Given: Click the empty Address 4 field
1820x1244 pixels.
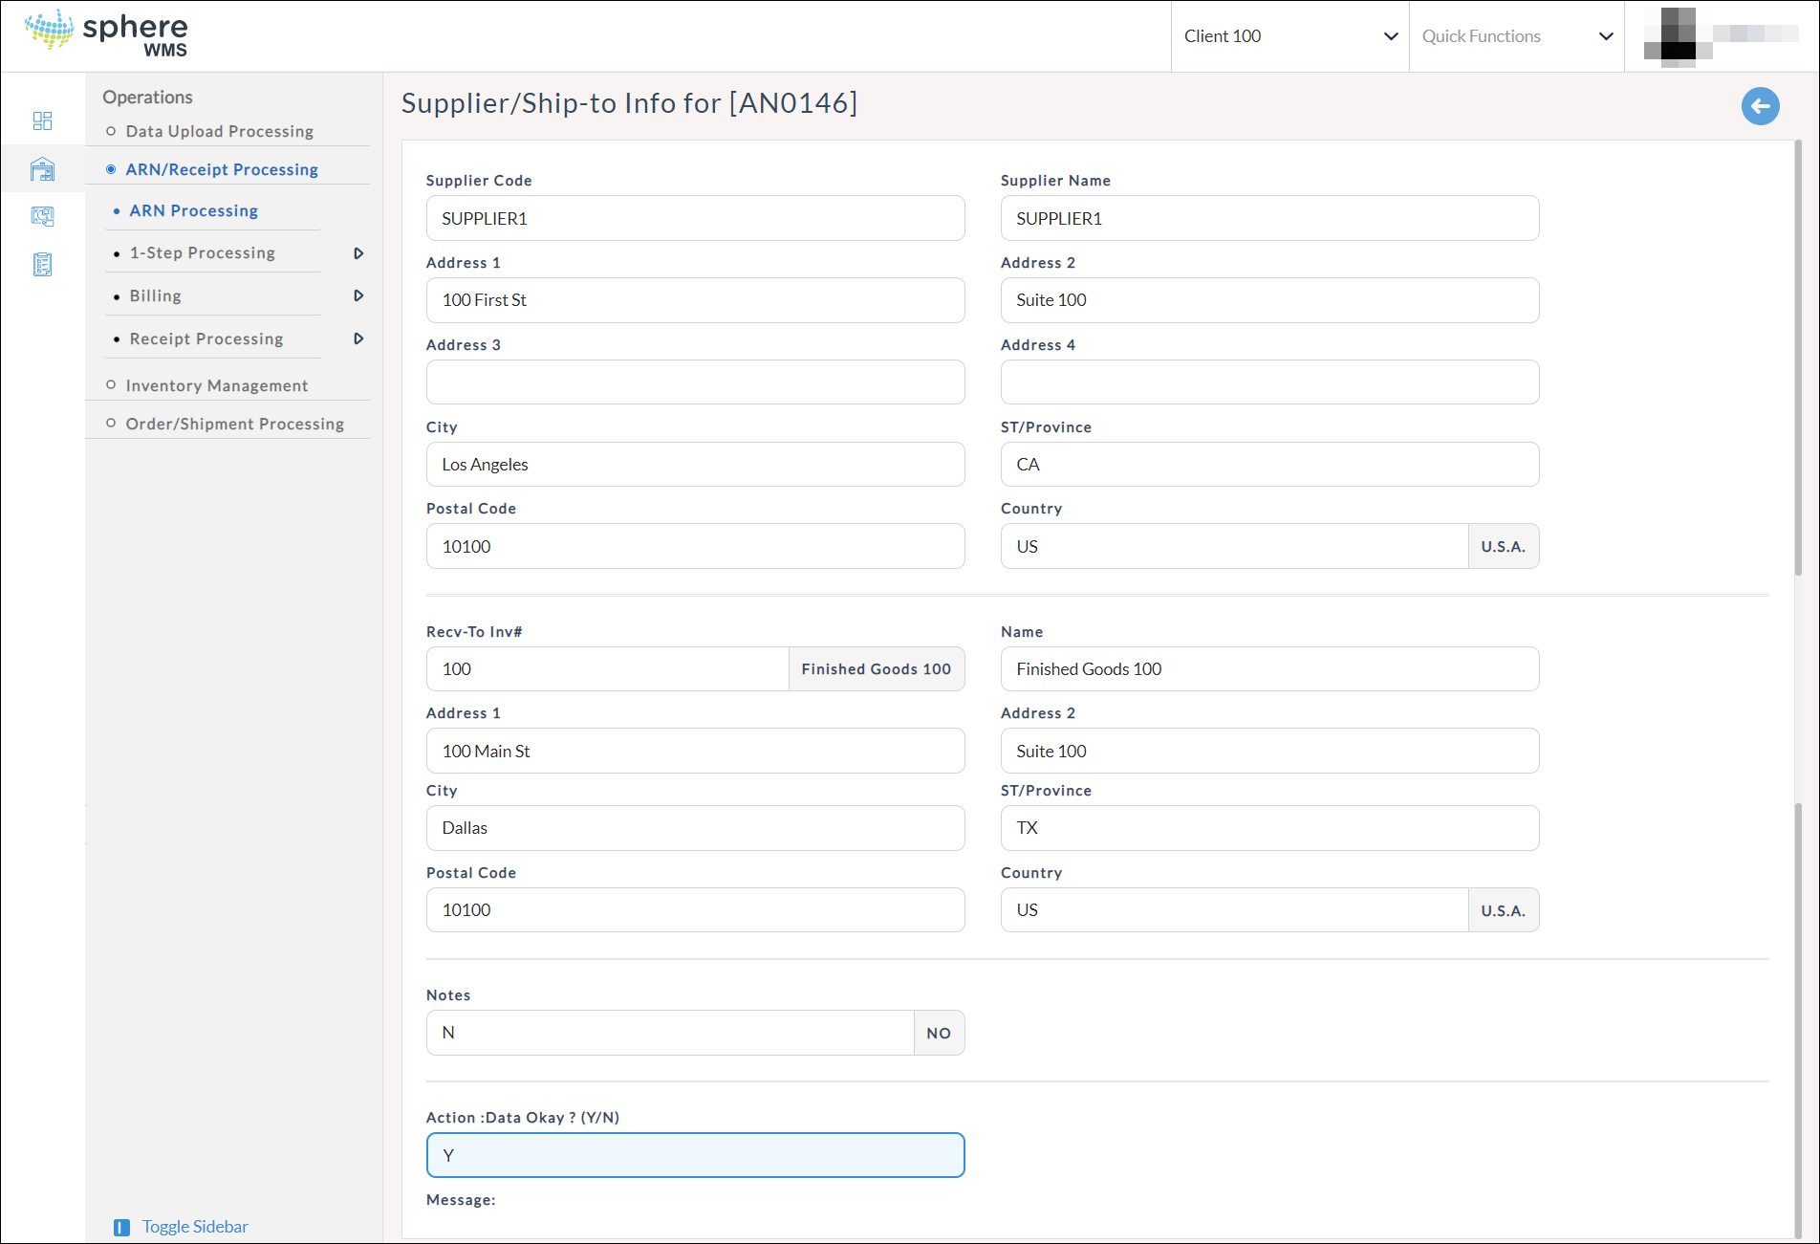Looking at the screenshot, I should click(x=1269, y=382).
